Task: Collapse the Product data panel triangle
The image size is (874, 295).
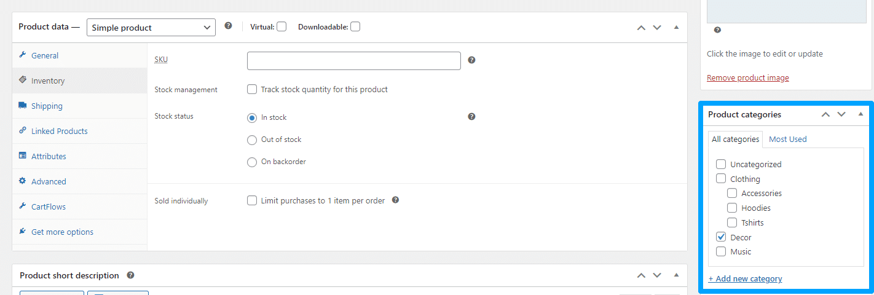Action: (x=676, y=28)
